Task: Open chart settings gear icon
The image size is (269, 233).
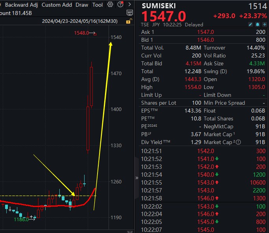Action: pos(110,4)
